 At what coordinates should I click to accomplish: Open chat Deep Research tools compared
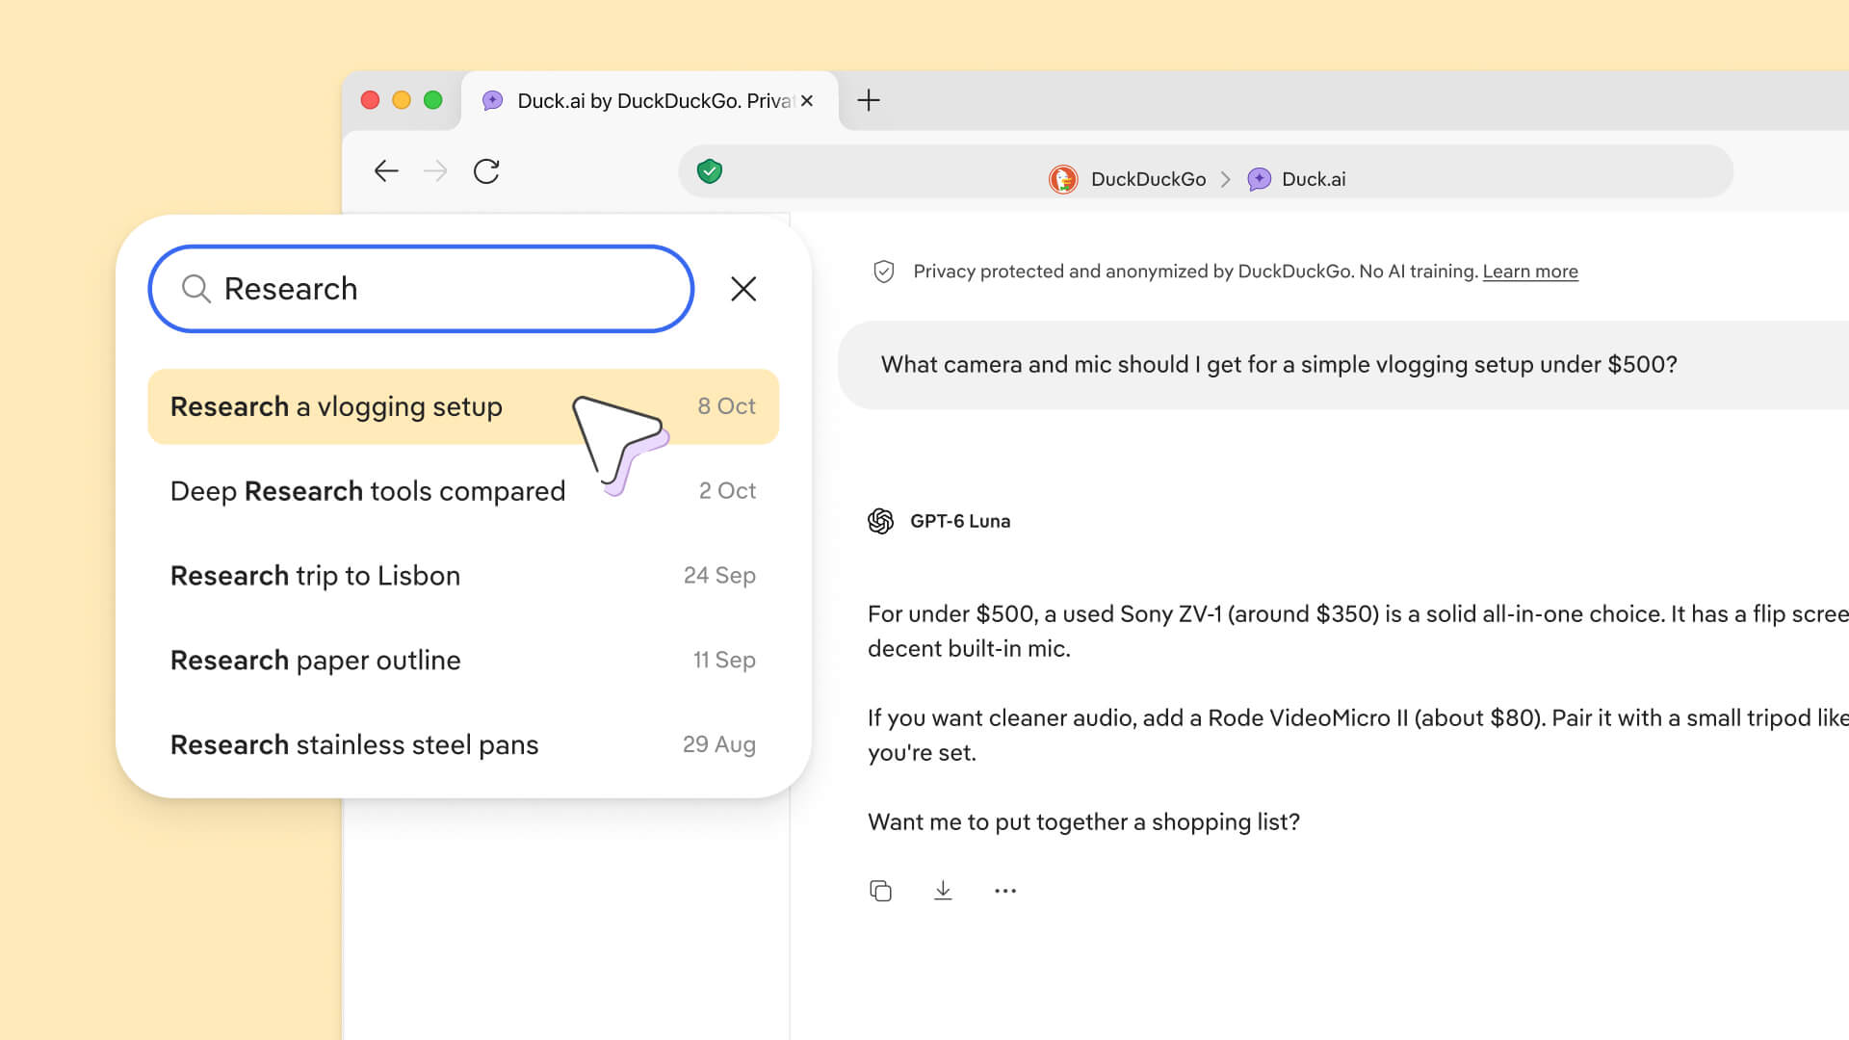[x=463, y=491]
